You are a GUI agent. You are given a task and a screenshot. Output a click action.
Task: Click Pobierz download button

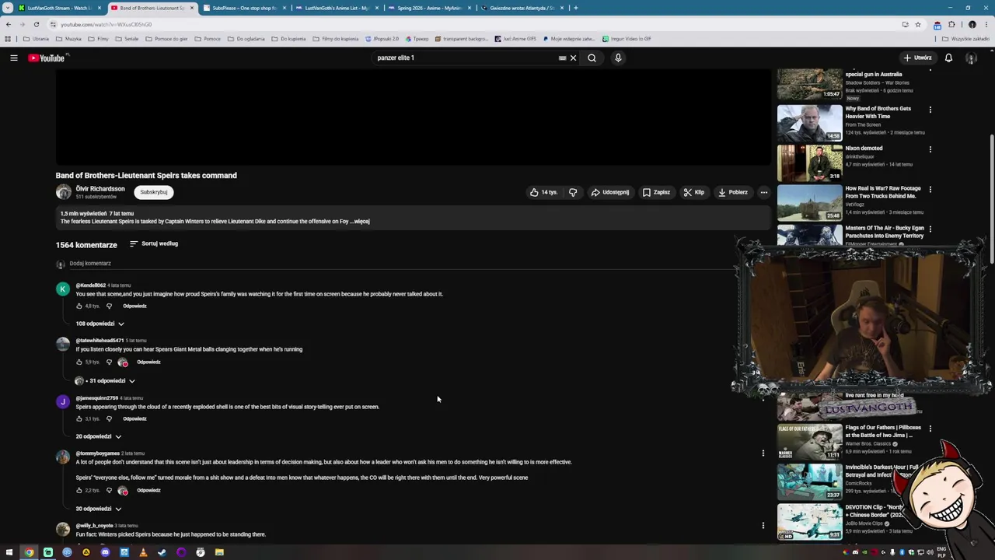tap(732, 192)
